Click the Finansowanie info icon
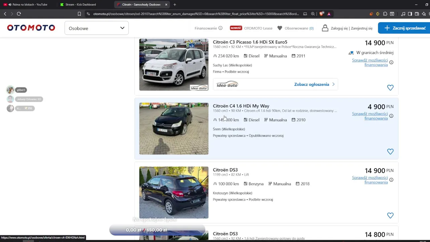 tap(220, 28)
